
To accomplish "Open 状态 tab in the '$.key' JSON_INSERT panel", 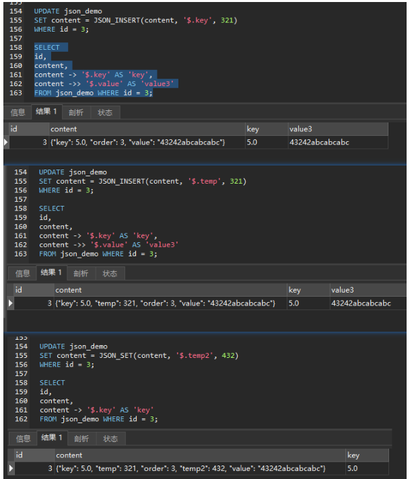I will click(x=105, y=112).
